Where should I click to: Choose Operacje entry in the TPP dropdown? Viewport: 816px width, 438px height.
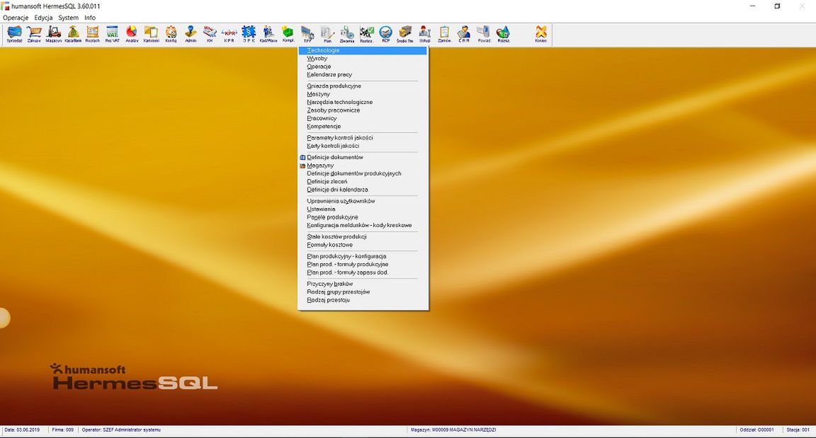(x=363, y=67)
